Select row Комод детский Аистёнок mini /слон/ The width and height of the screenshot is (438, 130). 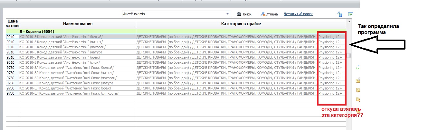point(176,62)
